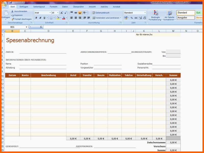Open the Ansicht tab
Image resolution: width=204 pixels, height=153 pixels.
point(92,7)
